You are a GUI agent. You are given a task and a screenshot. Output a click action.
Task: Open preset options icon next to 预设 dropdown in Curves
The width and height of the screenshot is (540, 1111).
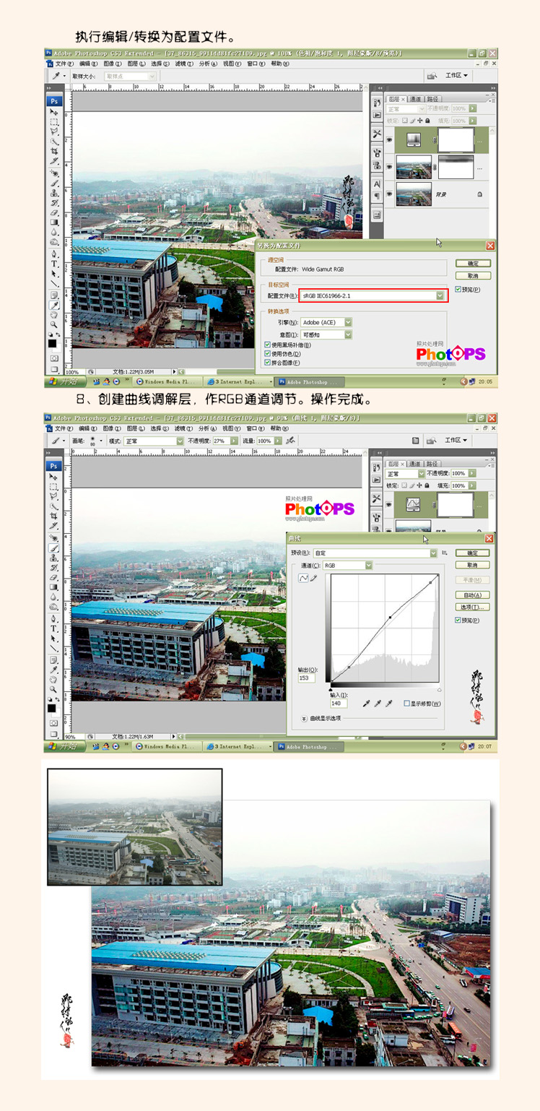point(445,553)
